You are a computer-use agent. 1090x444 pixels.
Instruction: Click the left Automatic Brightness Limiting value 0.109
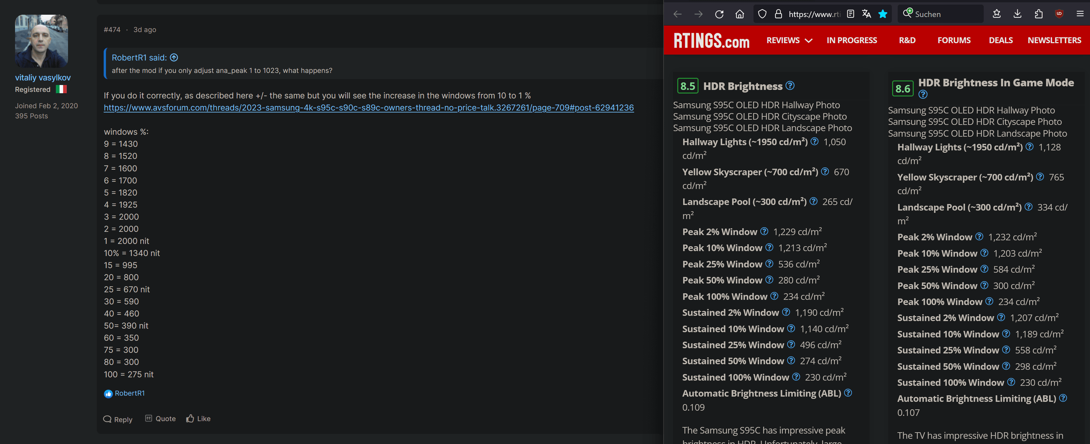pyautogui.click(x=693, y=407)
